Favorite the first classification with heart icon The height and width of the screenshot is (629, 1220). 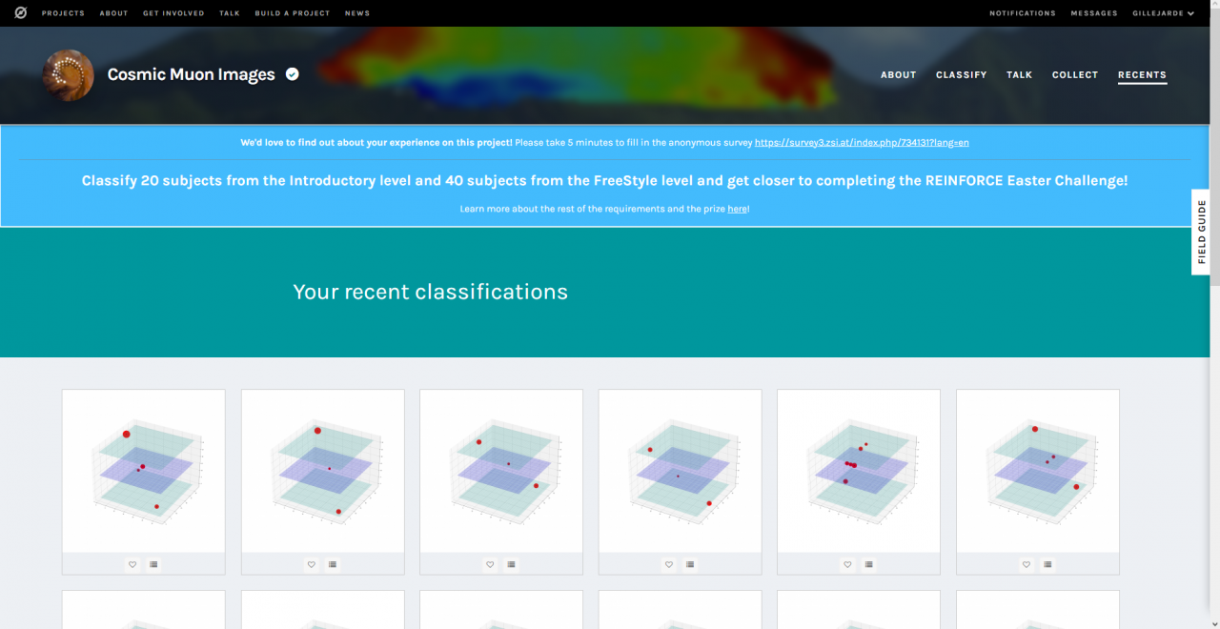pyautogui.click(x=132, y=564)
